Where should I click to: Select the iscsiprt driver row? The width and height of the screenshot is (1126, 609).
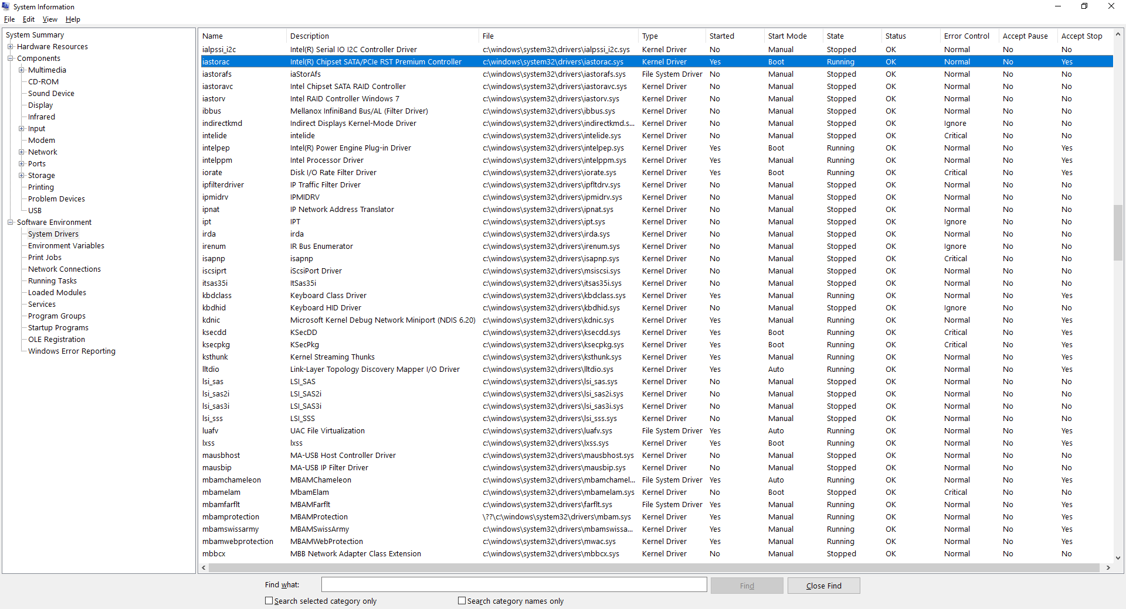pyautogui.click(x=657, y=271)
